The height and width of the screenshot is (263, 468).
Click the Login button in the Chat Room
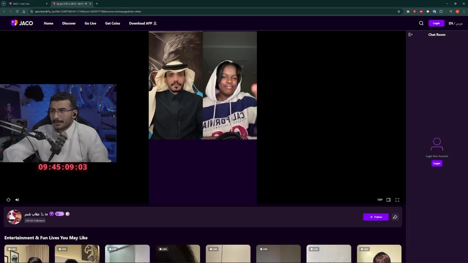[x=437, y=163]
